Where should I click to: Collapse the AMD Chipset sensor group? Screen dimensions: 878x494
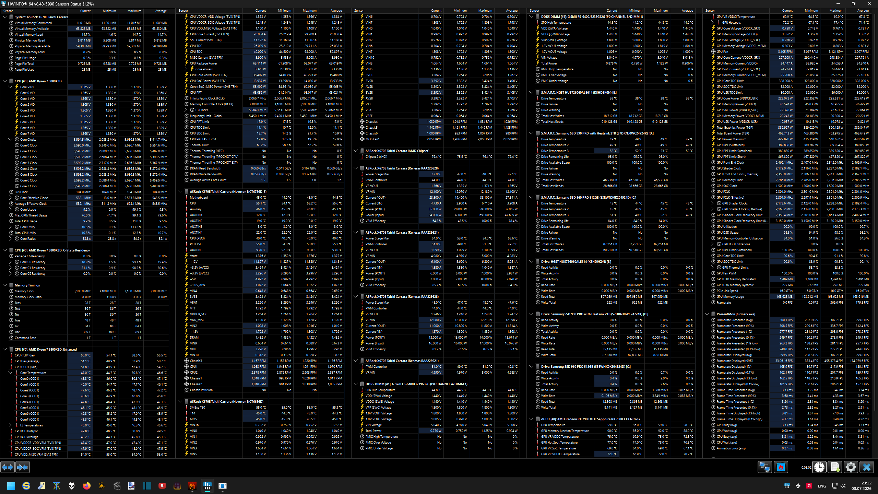pos(356,151)
